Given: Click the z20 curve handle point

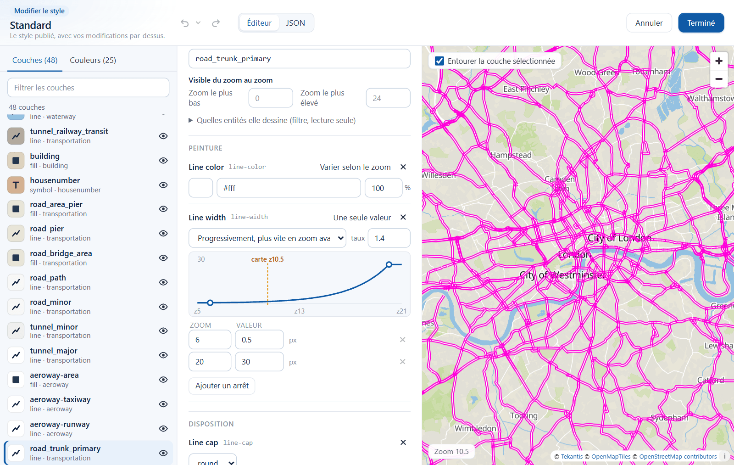Looking at the screenshot, I should [389, 264].
